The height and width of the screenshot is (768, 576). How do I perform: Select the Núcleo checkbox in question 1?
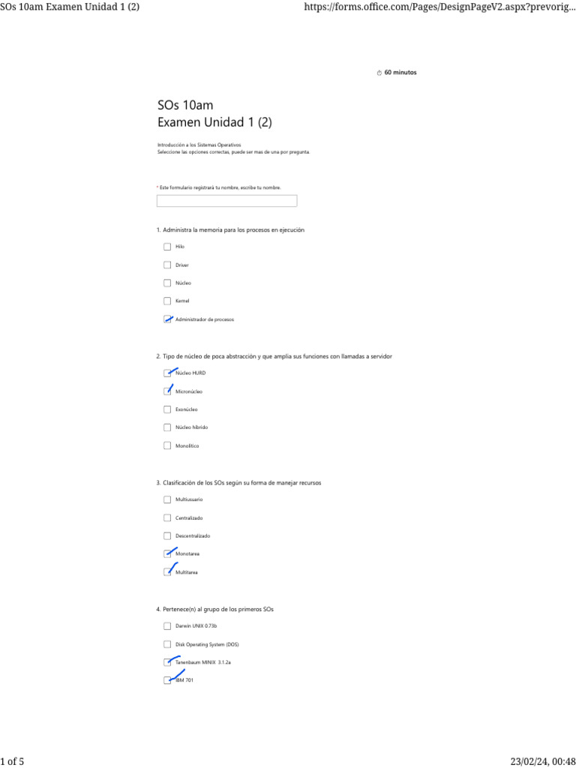[x=167, y=283]
